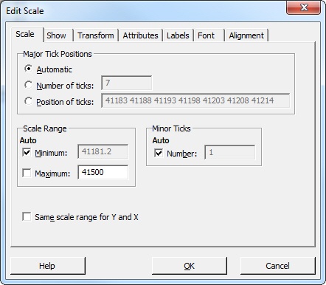Open the Attributes tab
This screenshot has width=326, height=285.
point(140,35)
